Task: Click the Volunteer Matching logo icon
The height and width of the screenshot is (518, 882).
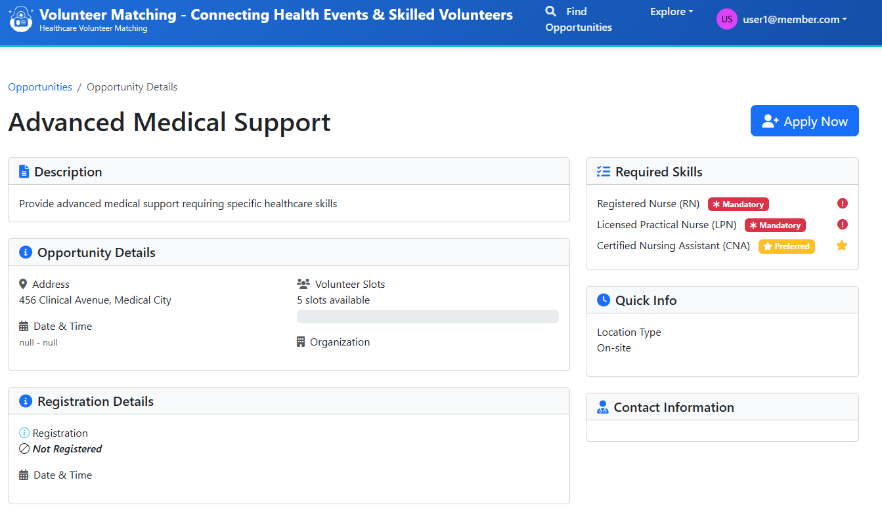Action: click(x=21, y=20)
